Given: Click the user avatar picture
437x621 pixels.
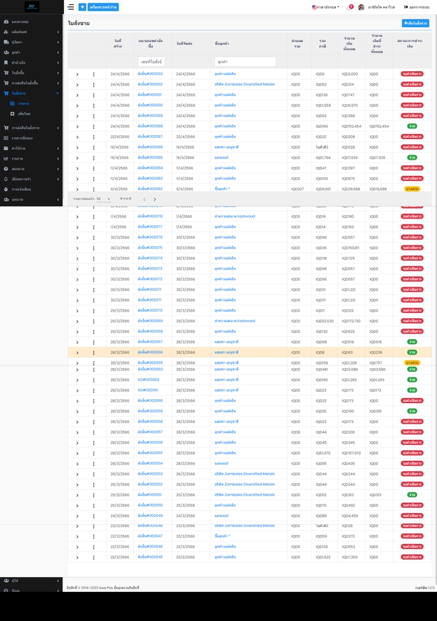Looking at the screenshot, I should [x=361, y=7].
